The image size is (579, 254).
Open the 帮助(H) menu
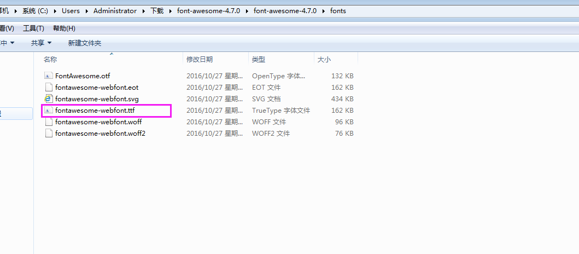point(65,28)
